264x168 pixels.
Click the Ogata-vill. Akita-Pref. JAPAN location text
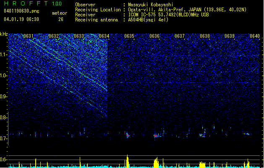[x=187, y=10]
